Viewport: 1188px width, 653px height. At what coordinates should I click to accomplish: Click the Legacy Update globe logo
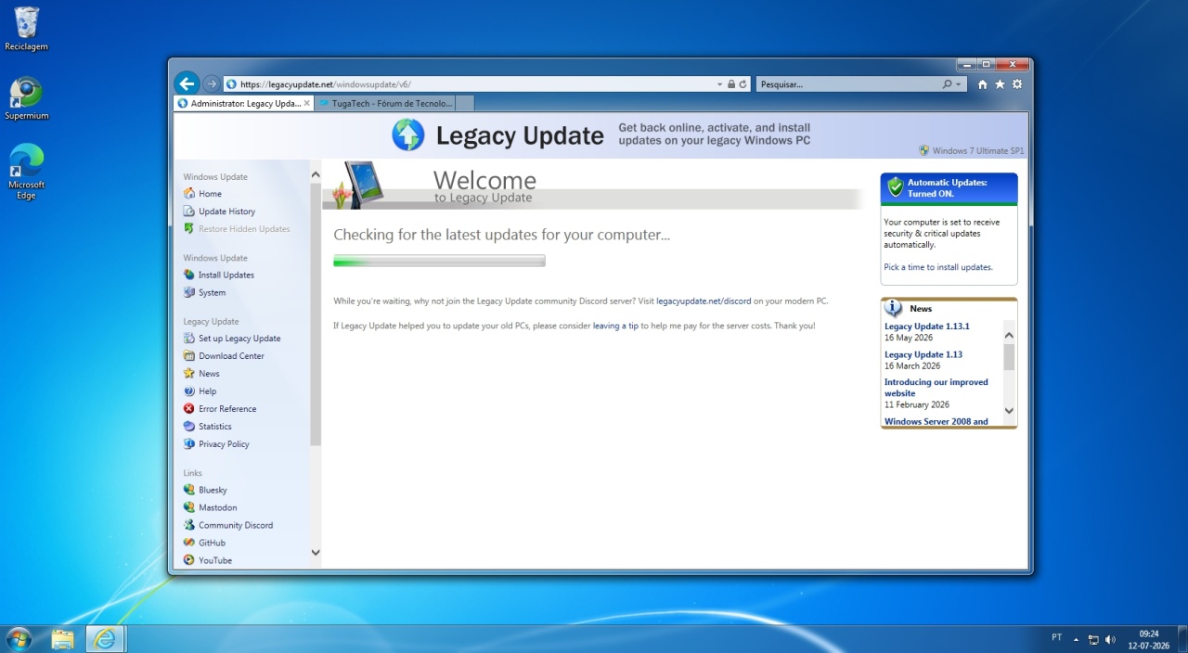[408, 135]
